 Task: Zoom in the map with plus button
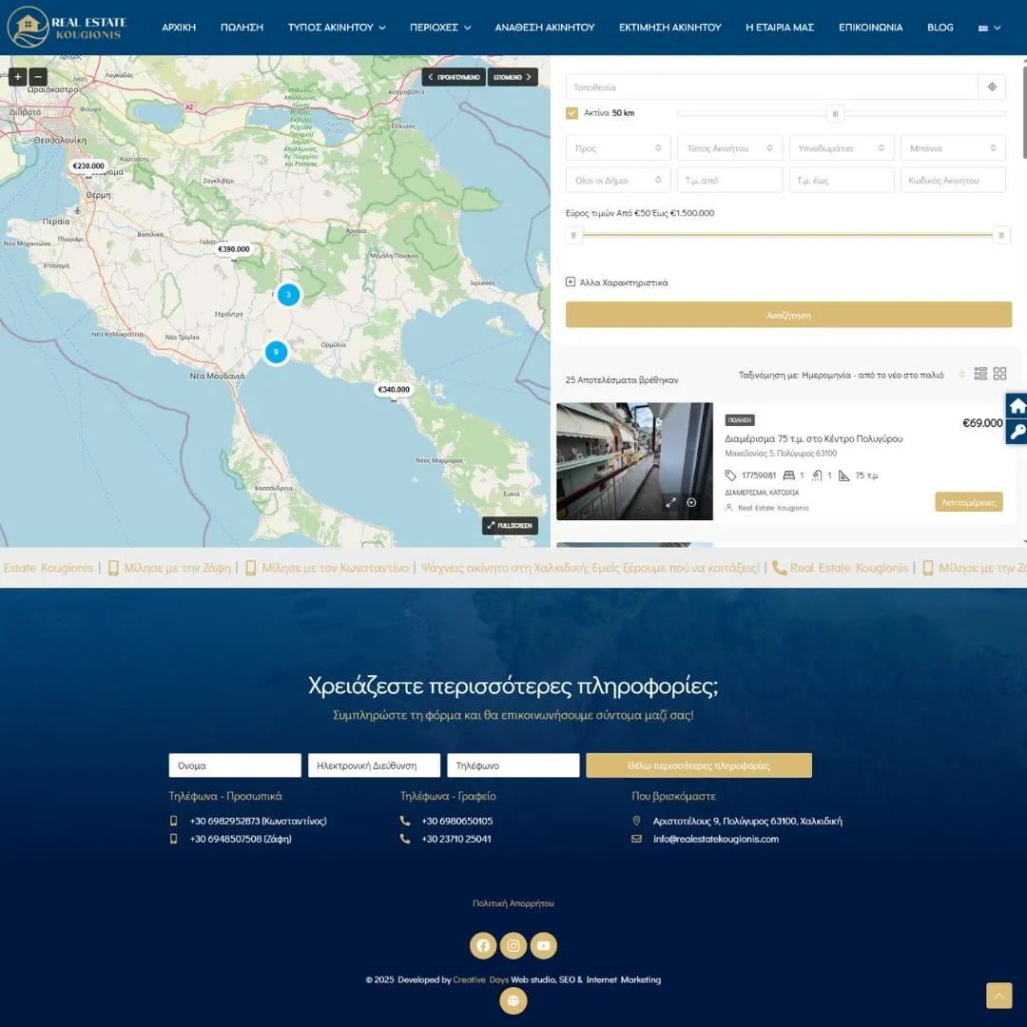[18, 77]
